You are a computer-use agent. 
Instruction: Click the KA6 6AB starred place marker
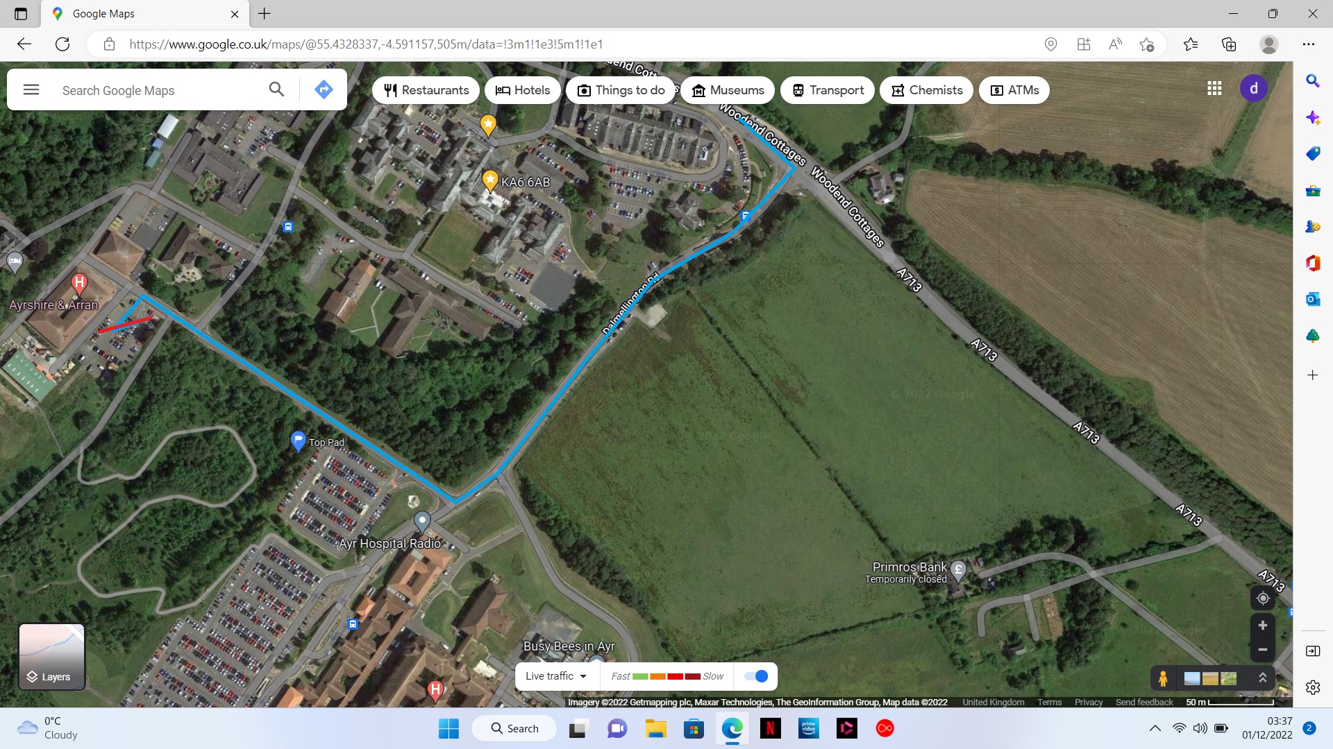[x=490, y=180]
